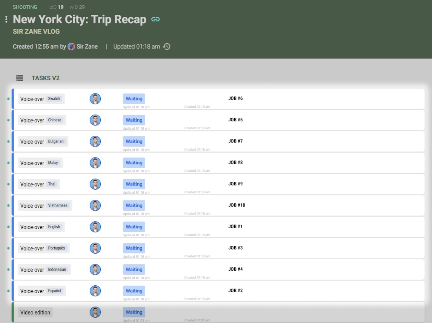The image size is (432, 323).
Task: Open the three-dot menu beside the title
Action: tap(6, 19)
